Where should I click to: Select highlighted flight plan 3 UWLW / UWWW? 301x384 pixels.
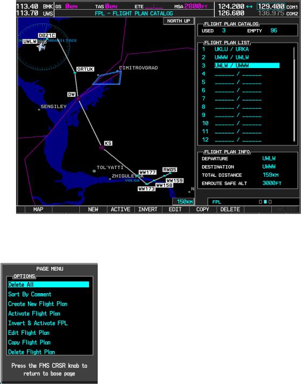click(x=247, y=65)
